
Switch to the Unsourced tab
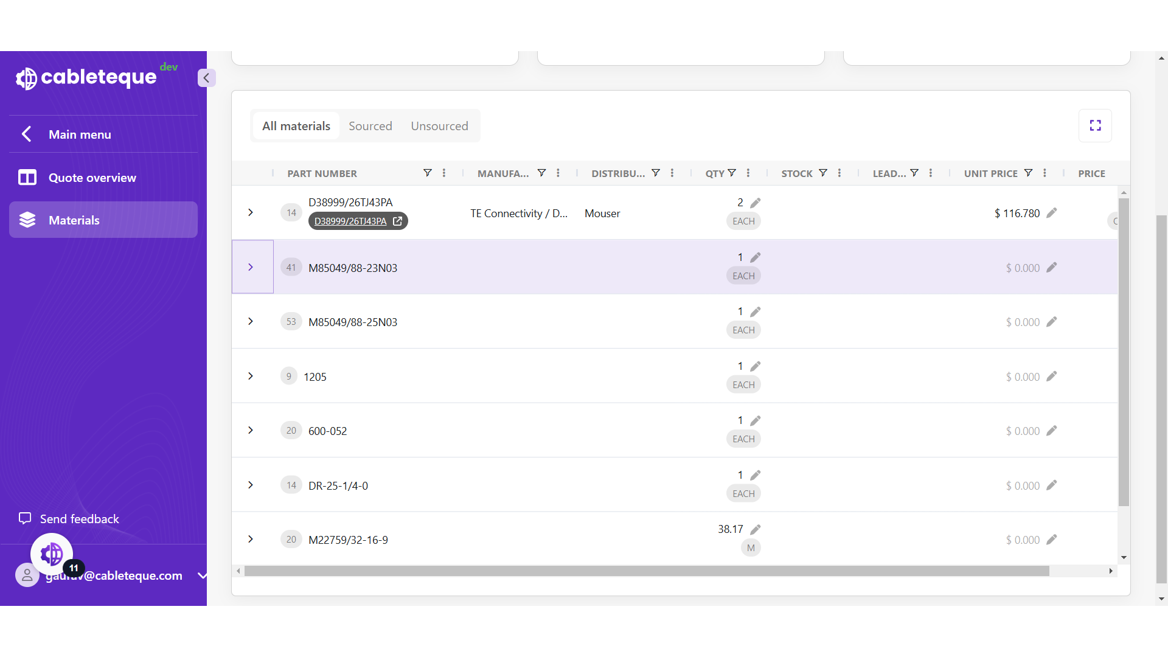[x=439, y=126]
